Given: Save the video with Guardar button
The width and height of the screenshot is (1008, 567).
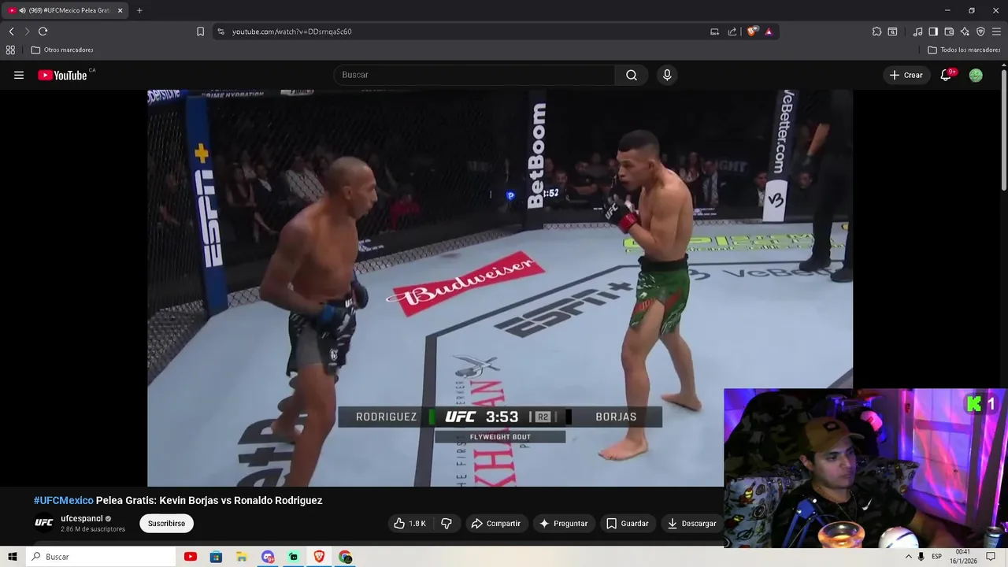Looking at the screenshot, I should [628, 523].
